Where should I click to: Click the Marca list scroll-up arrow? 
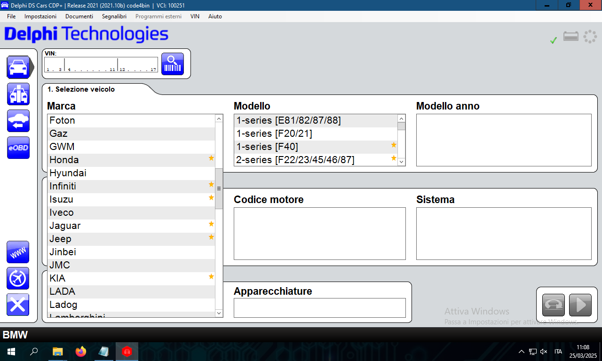pyautogui.click(x=219, y=118)
